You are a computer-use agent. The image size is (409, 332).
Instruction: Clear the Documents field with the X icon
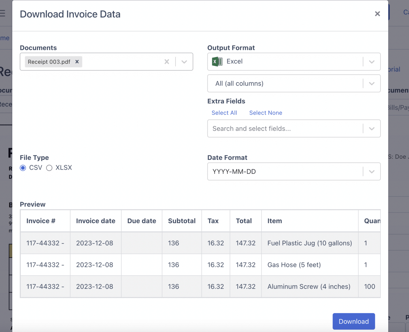167,61
